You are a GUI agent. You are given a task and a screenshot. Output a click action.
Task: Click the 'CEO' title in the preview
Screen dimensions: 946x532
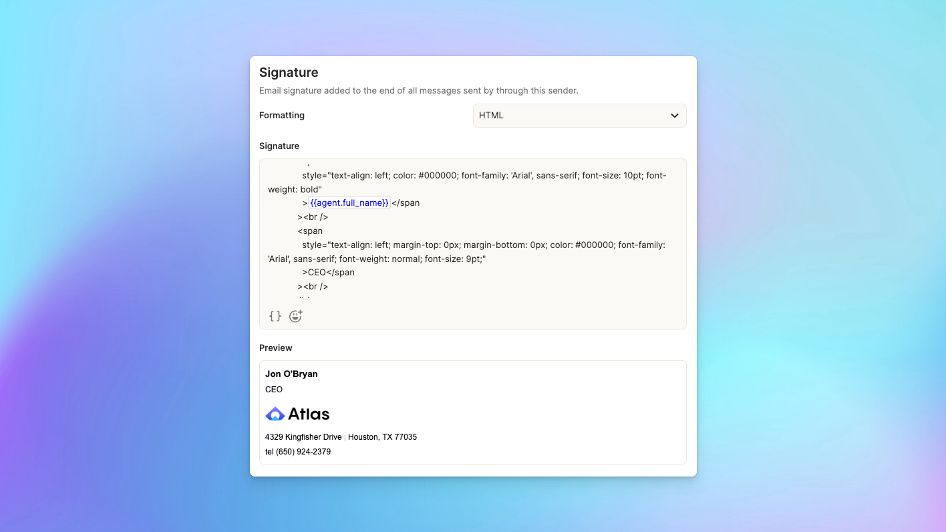pos(274,389)
